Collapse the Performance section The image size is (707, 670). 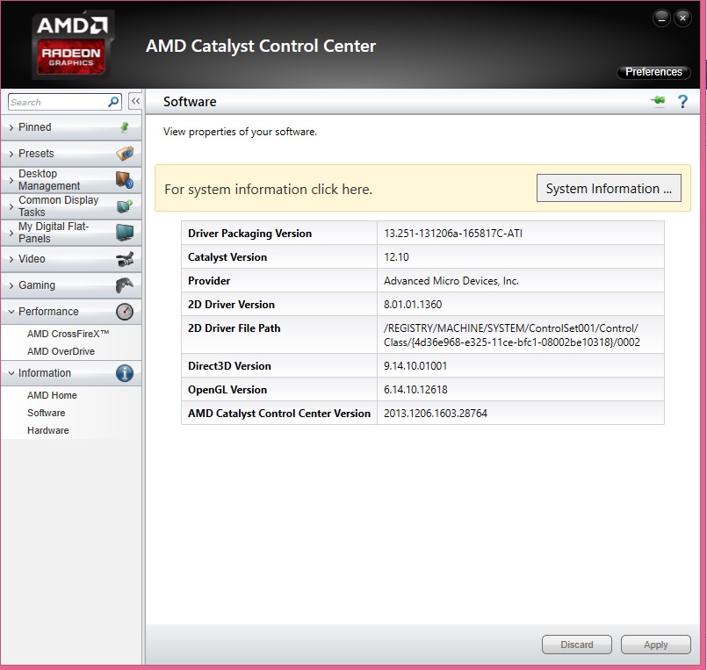tap(71, 312)
